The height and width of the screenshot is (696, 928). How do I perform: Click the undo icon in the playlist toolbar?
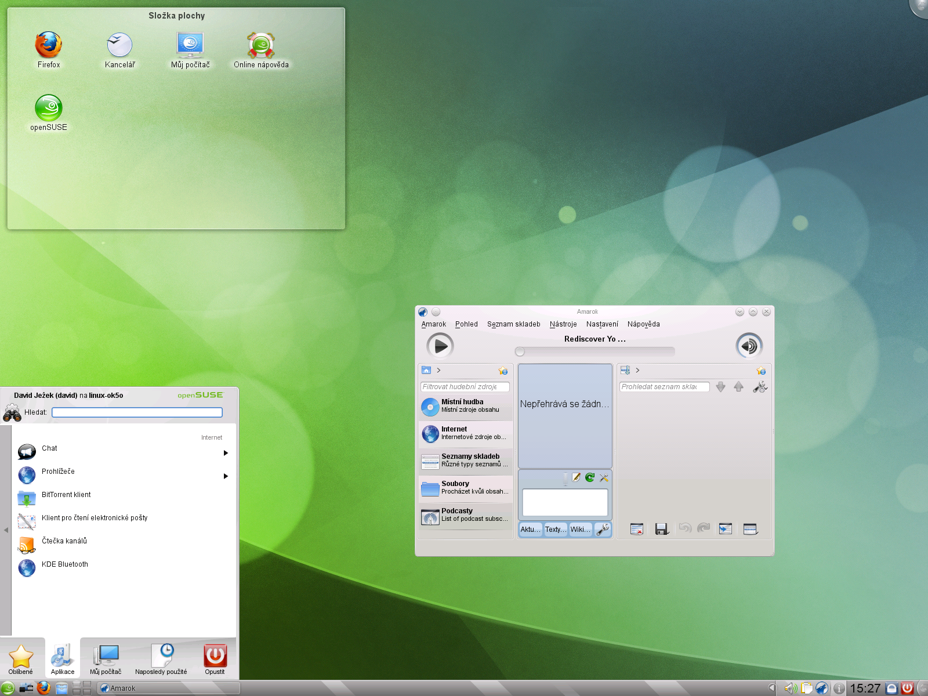coord(685,528)
